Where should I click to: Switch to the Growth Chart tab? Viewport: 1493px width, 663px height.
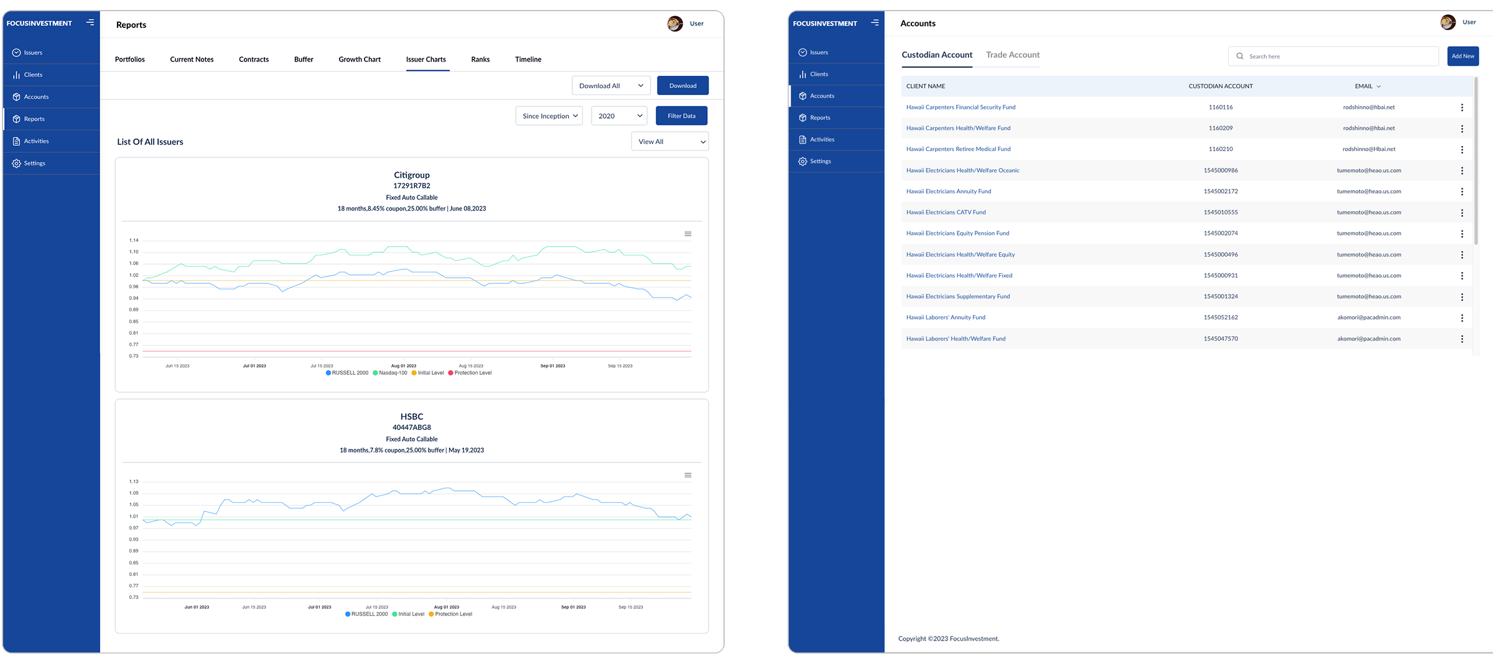point(359,60)
